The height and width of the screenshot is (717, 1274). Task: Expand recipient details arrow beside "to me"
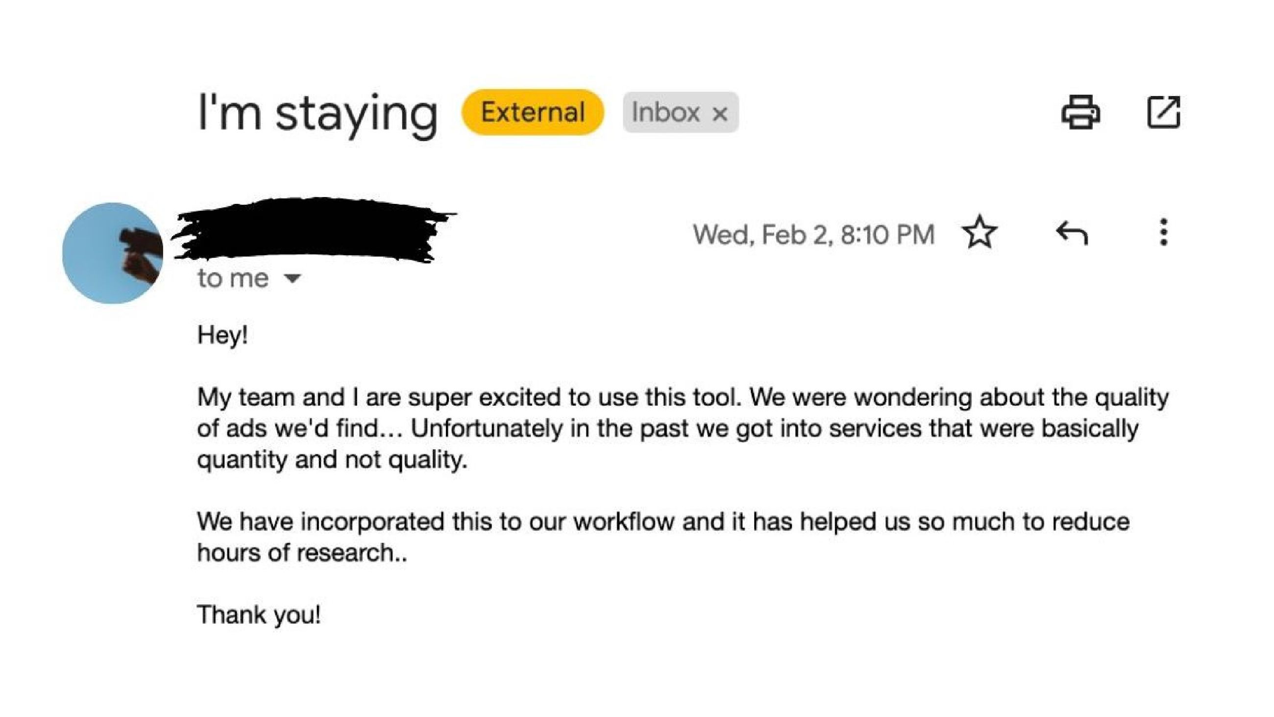293,278
